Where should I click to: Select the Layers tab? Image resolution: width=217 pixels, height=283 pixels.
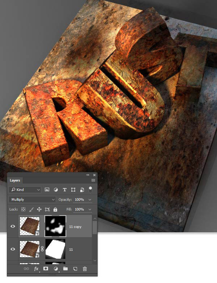(x=15, y=180)
